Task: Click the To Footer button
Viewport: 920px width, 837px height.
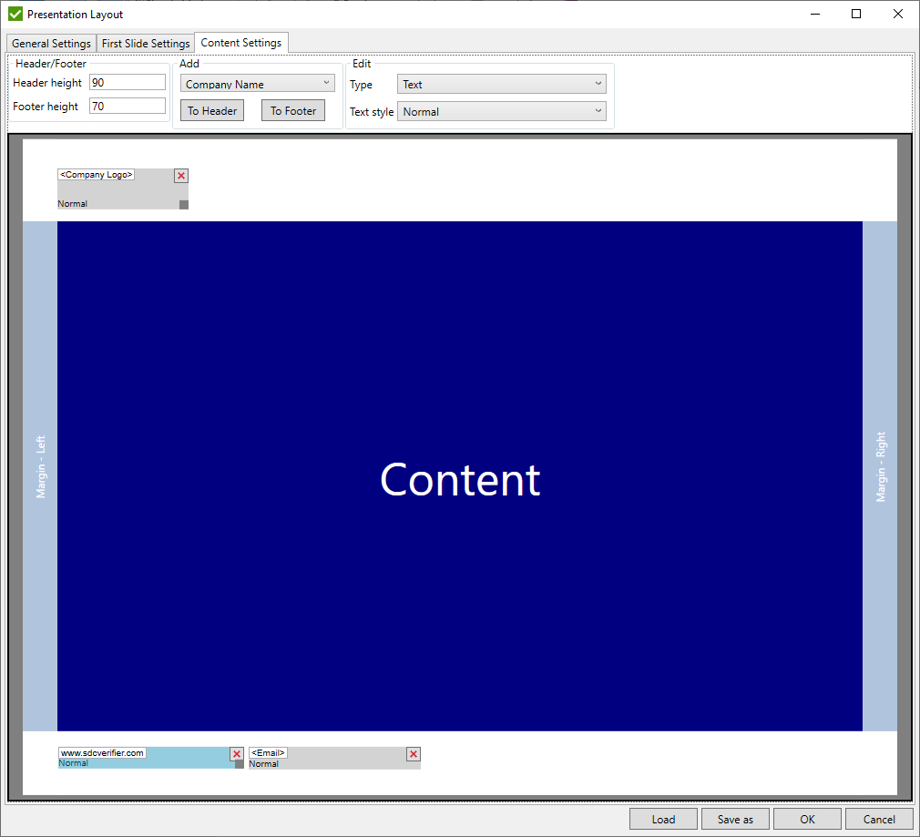Action: 292,109
